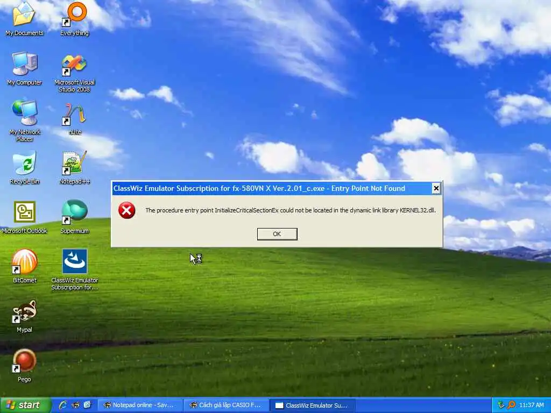Switch to ClassWiz Emulator taskbar button
This screenshot has width=551, height=413.
tap(313, 405)
